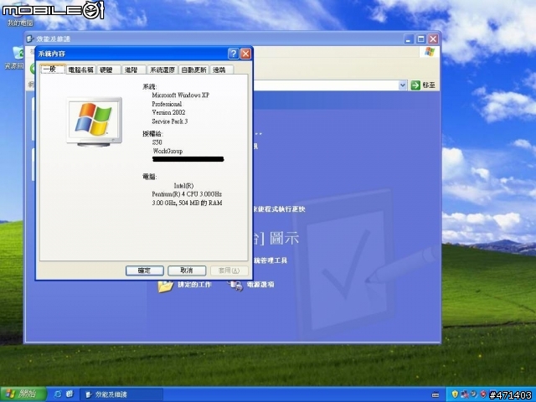
Task: Click the Windows XP monitor logo image
Action: (94, 121)
